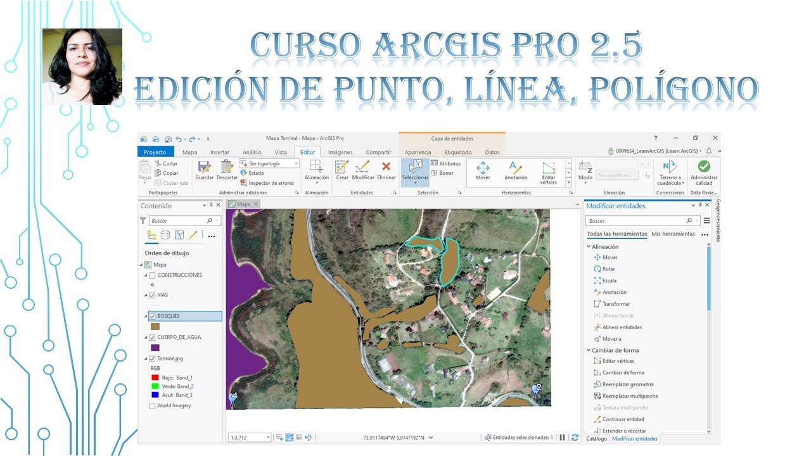The height and width of the screenshot is (456, 811).
Task: Click the Guardar edits icon
Action: 204,167
